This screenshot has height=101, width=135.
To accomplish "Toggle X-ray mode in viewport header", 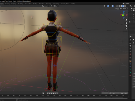I will coord(117,6).
